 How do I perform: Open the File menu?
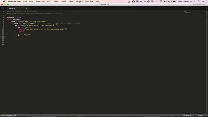click(x=25, y=1)
